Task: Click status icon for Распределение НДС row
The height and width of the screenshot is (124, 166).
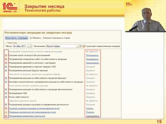Action: click(6, 93)
